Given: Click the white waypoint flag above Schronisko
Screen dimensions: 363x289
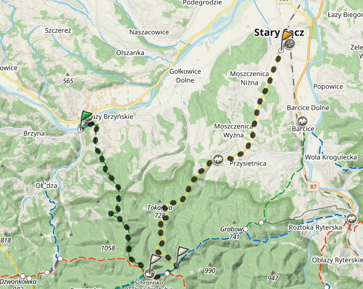Looking at the screenshot, I should [x=154, y=262].
